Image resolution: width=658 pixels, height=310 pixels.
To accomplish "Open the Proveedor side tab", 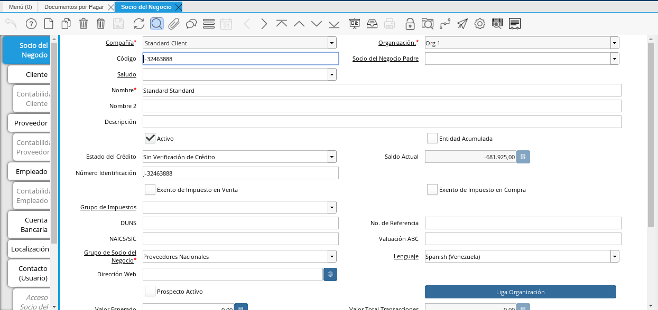I will tap(31, 123).
